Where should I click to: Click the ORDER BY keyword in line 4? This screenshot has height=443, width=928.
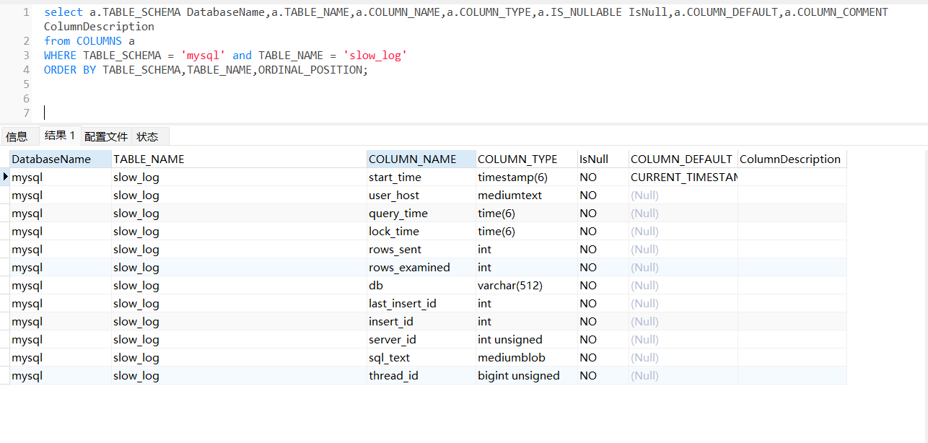(x=70, y=69)
